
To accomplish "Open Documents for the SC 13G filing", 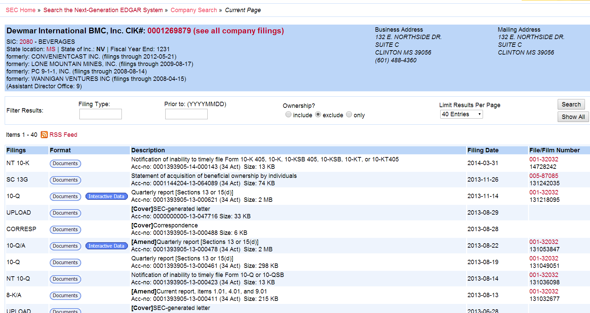I will [65, 180].
